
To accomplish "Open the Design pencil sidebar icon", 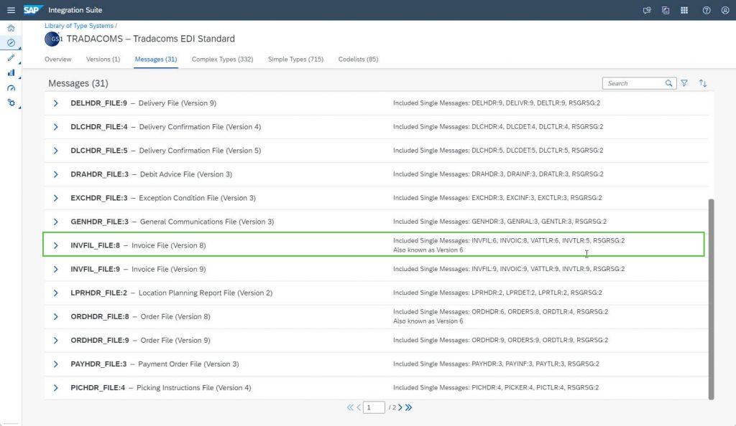I will [11, 58].
